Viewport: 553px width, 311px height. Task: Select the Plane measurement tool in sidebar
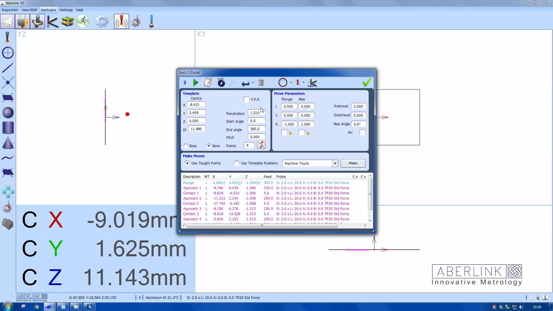[8, 98]
